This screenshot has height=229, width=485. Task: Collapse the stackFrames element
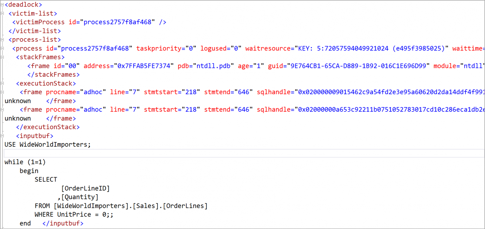pyautogui.click(x=3, y=57)
